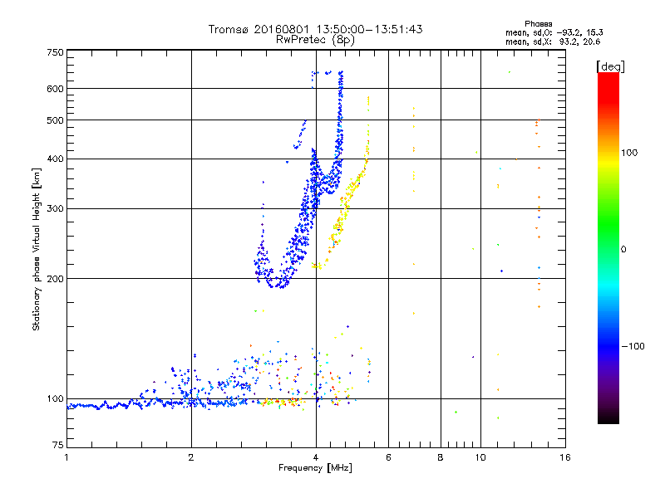Click the 'Frequency [MHz]' axis label
The width and height of the screenshot is (665, 498).
[315, 468]
